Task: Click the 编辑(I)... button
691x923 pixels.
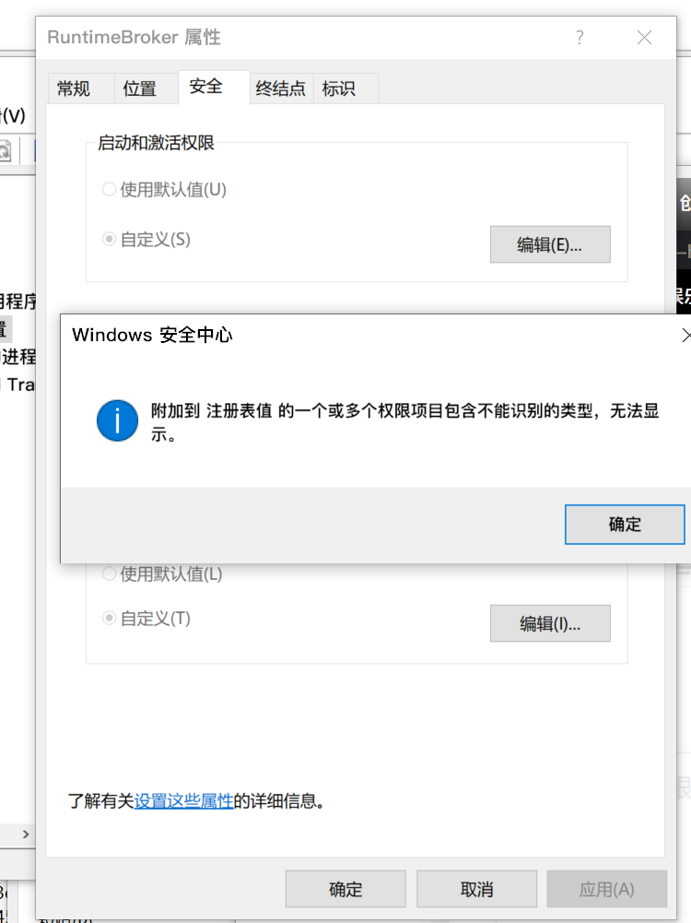Action: pos(550,623)
